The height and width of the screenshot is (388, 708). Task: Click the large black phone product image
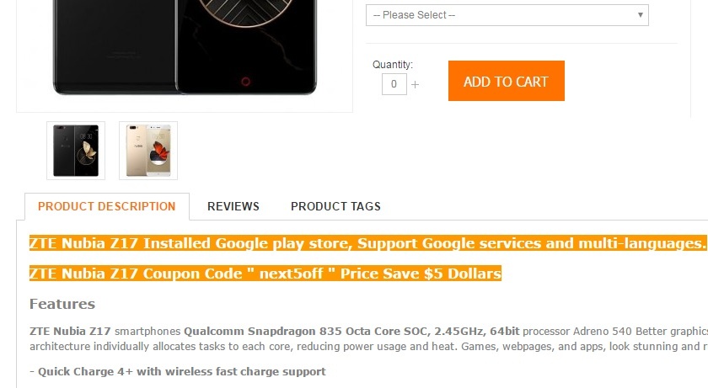click(x=185, y=47)
